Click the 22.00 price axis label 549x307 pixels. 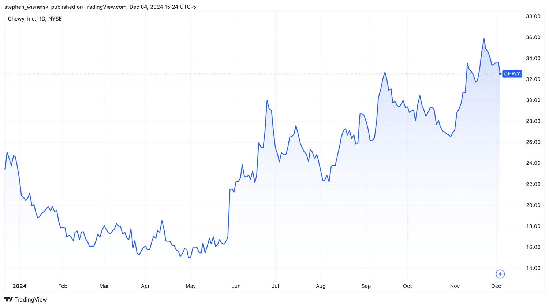click(533, 184)
